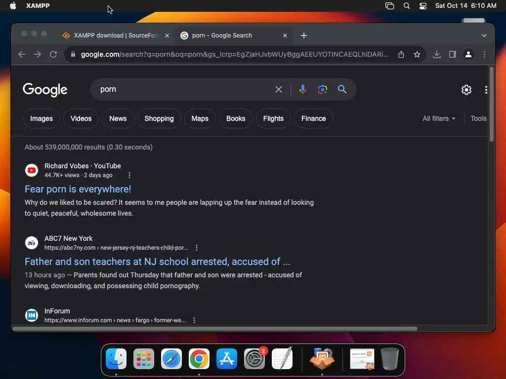Open System Settings from the Dock
Image resolution: width=506 pixels, height=379 pixels.
pos(254,359)
